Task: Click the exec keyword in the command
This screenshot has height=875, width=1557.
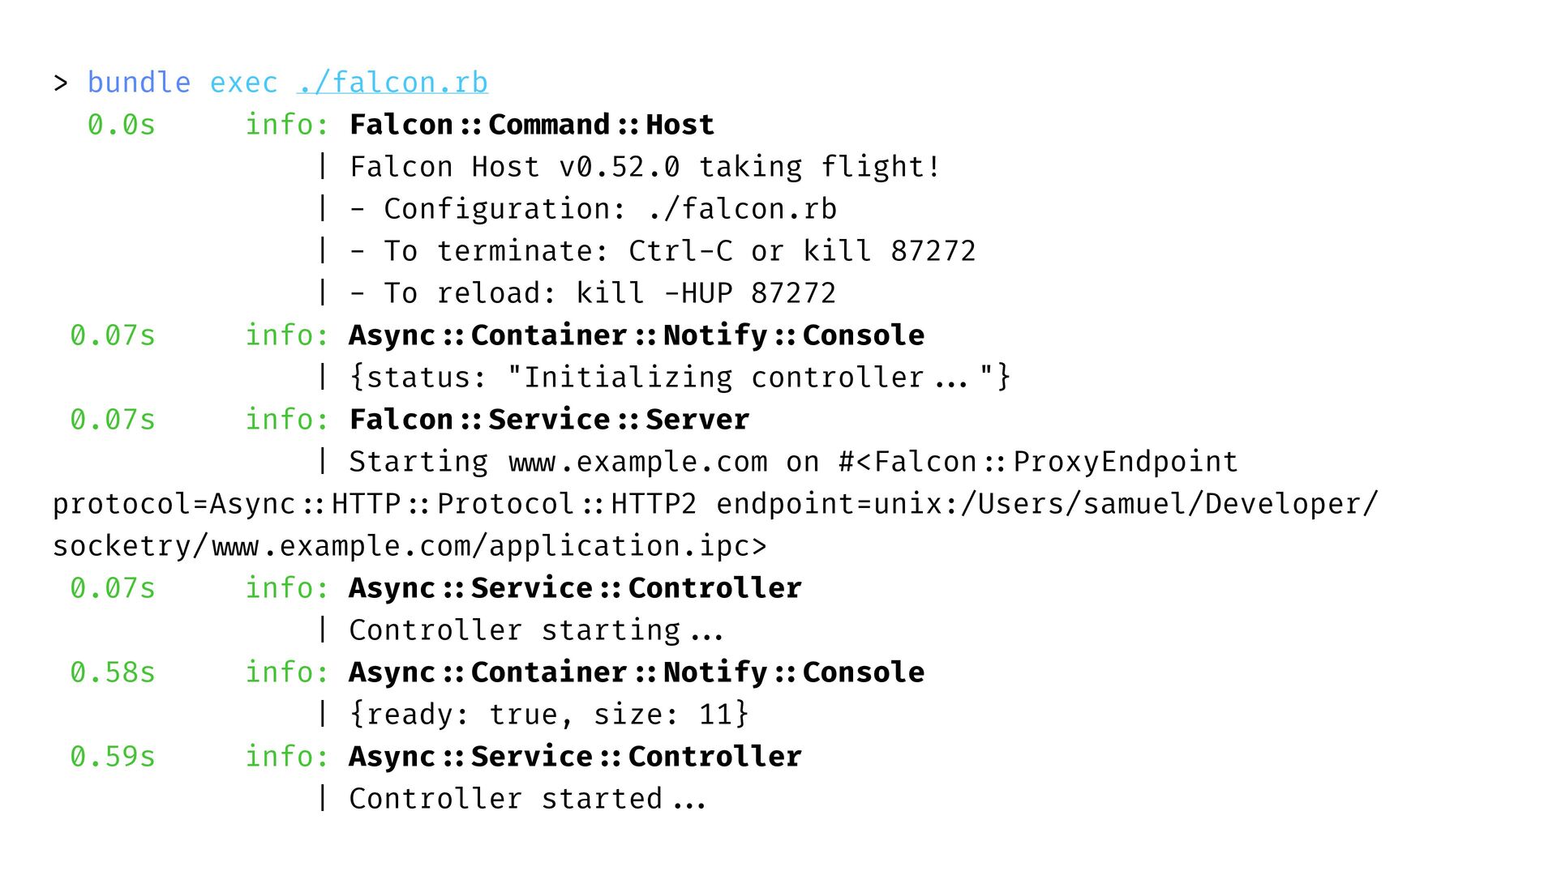Action: click(x=243, y=83)
